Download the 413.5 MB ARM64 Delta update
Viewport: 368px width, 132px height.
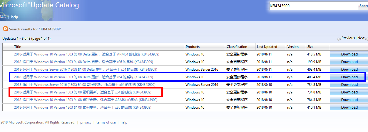[x=349, y=54]
